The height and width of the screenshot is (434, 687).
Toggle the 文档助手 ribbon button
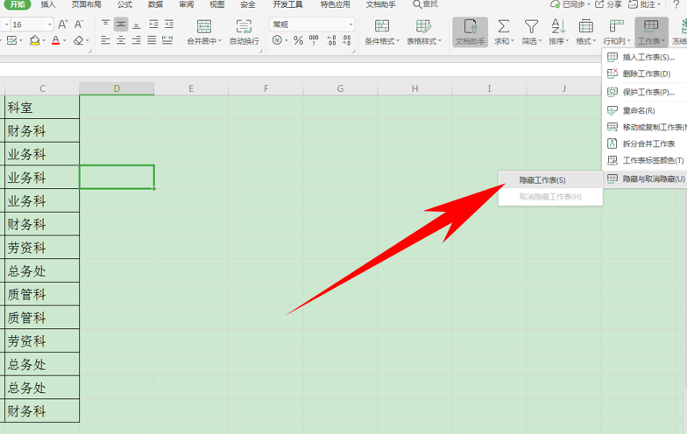coord(470,31)
